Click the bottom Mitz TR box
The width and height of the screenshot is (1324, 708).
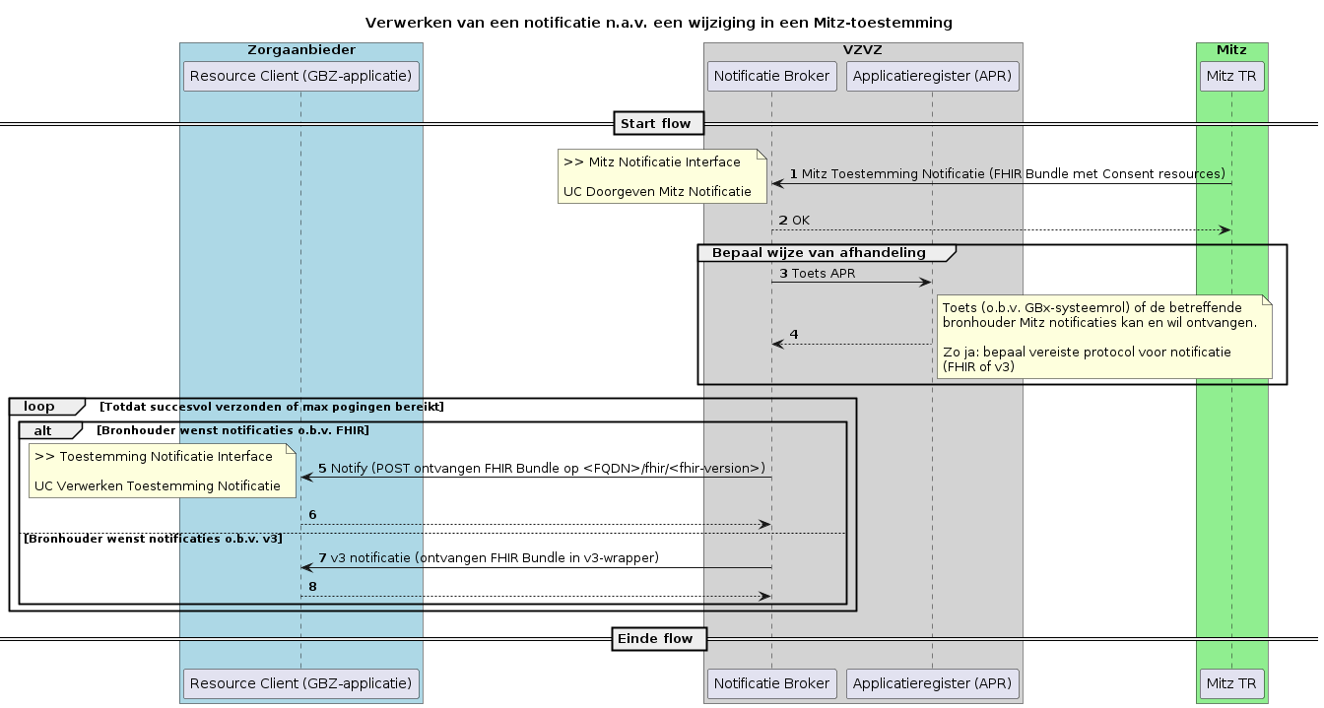pyautogui.click(x=1231, y=683)
